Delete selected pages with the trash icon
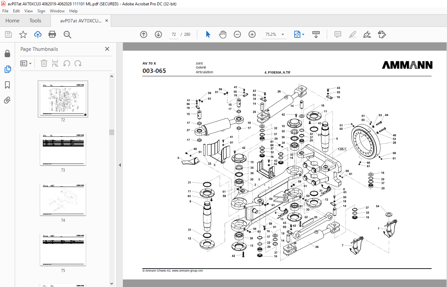The width and height of the screenshot is (447, 287). [44, 63]
